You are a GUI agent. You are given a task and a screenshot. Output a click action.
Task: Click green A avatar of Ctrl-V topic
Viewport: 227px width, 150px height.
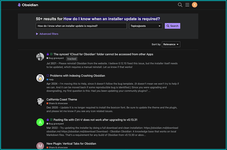pyautogui.click(x=40, y=122)
